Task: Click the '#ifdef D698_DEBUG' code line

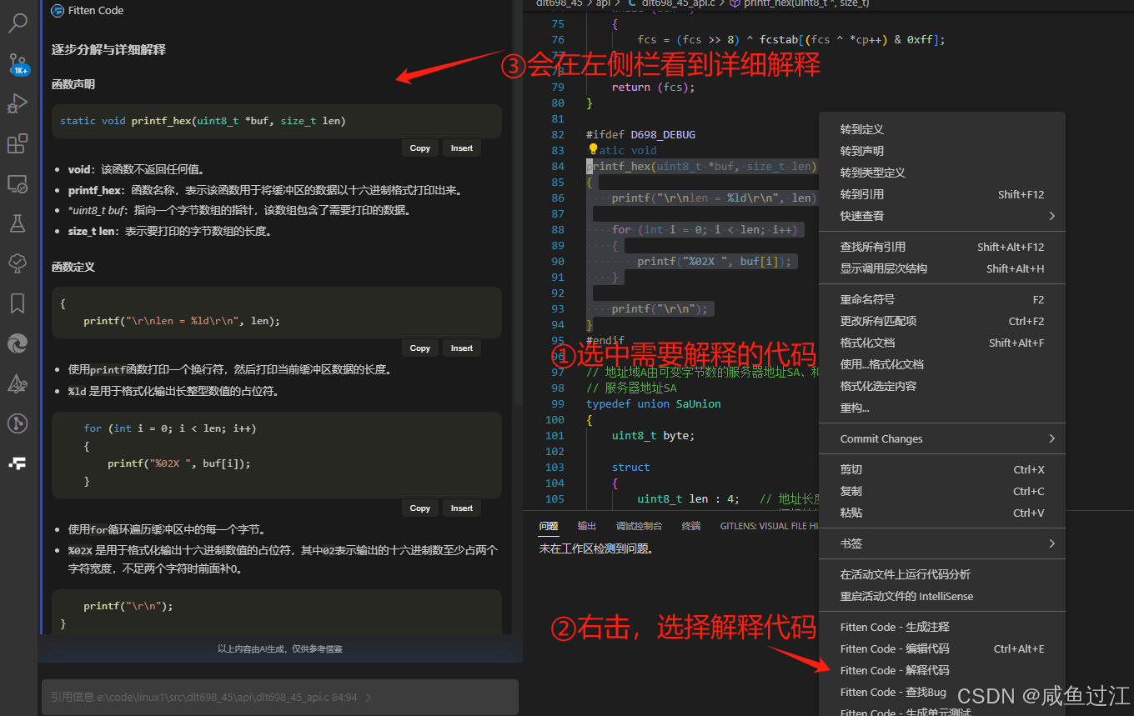Action: (x=640, y=134)
